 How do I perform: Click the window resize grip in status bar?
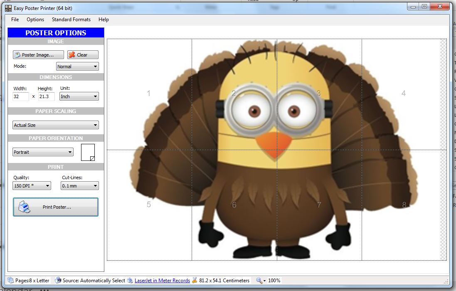point(446,281)
